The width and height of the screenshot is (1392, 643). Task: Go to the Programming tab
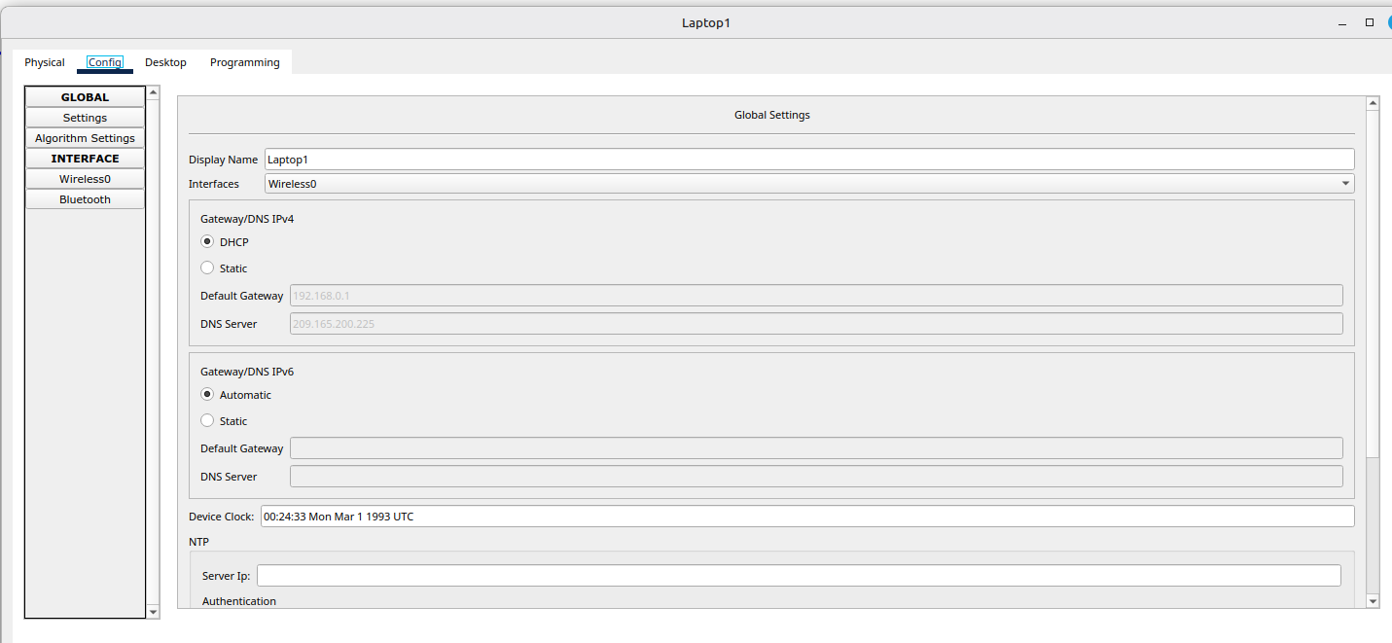pos(244,62)
